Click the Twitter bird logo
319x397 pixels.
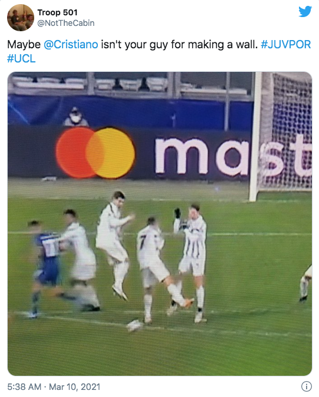(x=305, y=12)
